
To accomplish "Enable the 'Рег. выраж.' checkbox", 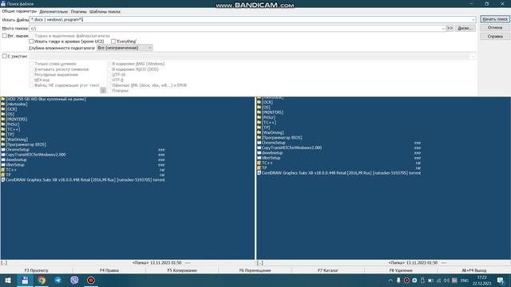I will [x=5, y=36].
